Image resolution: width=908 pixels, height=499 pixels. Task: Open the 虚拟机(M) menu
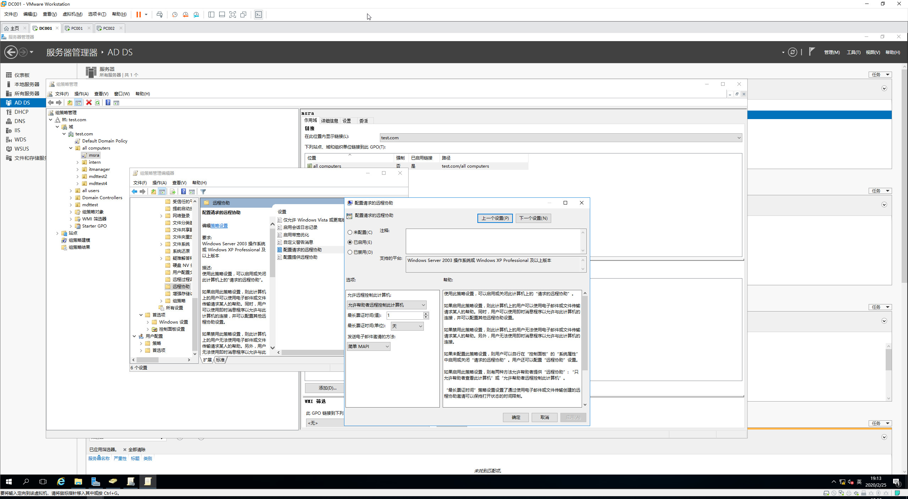[72, 14]
